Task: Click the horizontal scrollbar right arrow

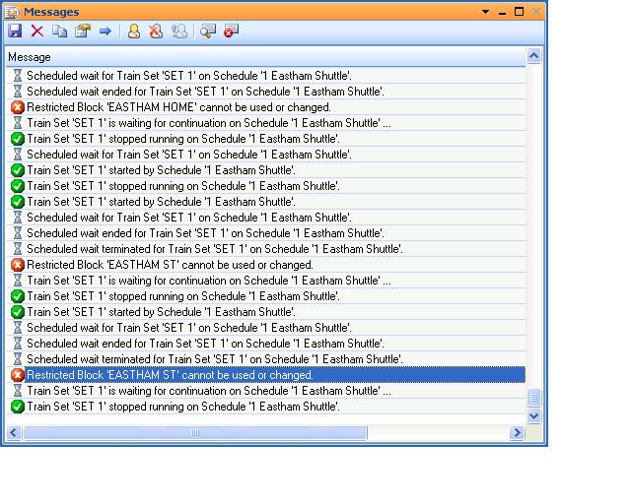Action: [x=516, y=433]
